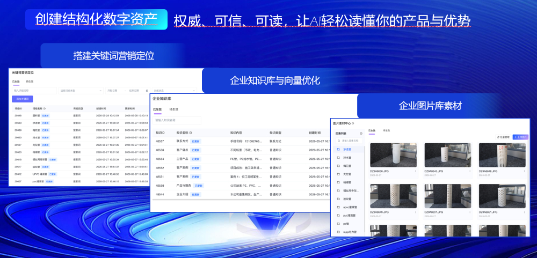Select 待生效 tab in 图片素材中心
The height and width of the screenshot is (258, 537).
[386, 131]
